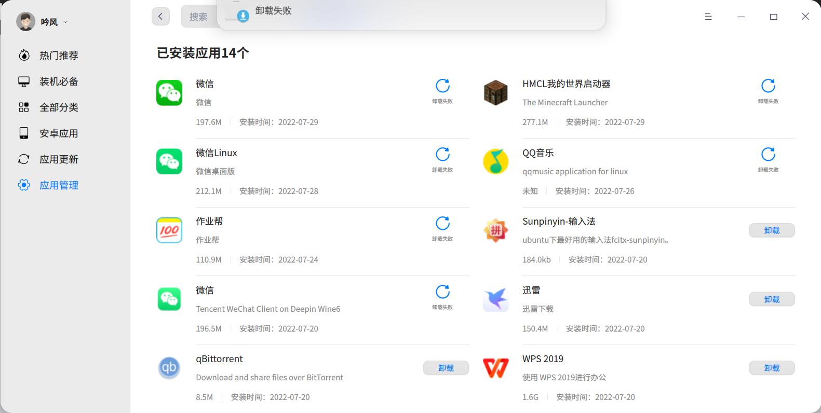Click the 微信Linux app icon
Screen dimensions: 821x413
(x=169, y=161)
